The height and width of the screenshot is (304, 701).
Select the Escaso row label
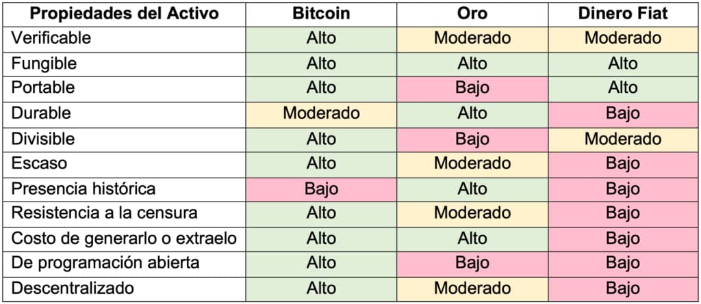(x=39, y=163)
